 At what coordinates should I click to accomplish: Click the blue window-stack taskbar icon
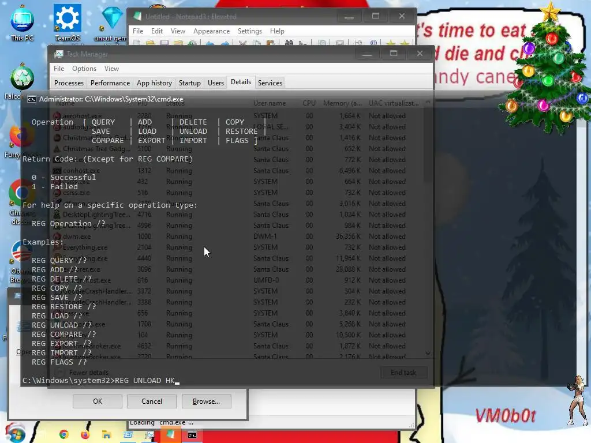click(128, 435)
